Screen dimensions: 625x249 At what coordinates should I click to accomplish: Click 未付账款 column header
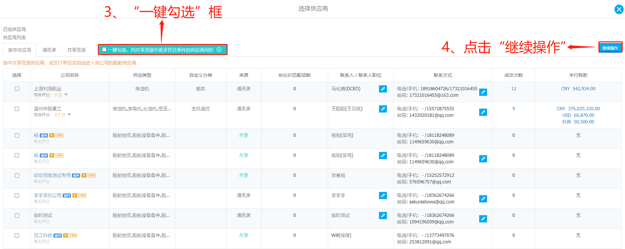tap(578, 75)
